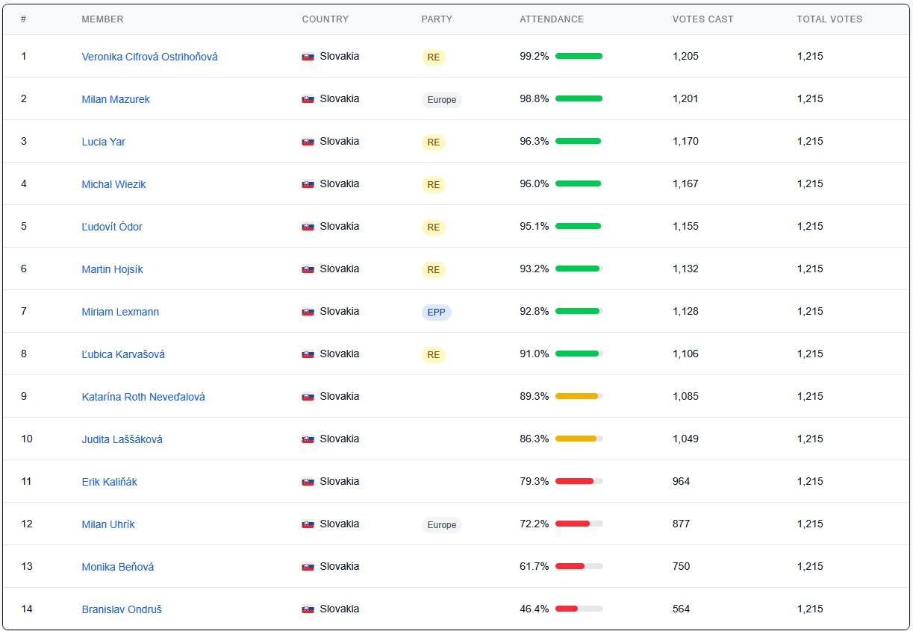This screenshot has height=631, width=913.
Task: Open Monika Beňová's profile link
Action: 118,567
